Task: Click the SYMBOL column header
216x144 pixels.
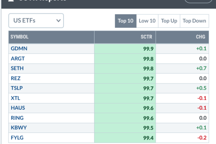Action: pos(51,37)
